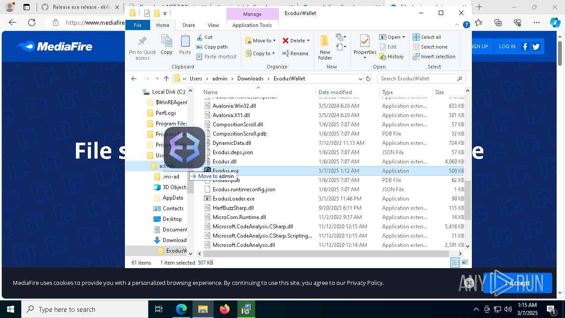Open Edge Copilot sidebar

click(555, 23)
